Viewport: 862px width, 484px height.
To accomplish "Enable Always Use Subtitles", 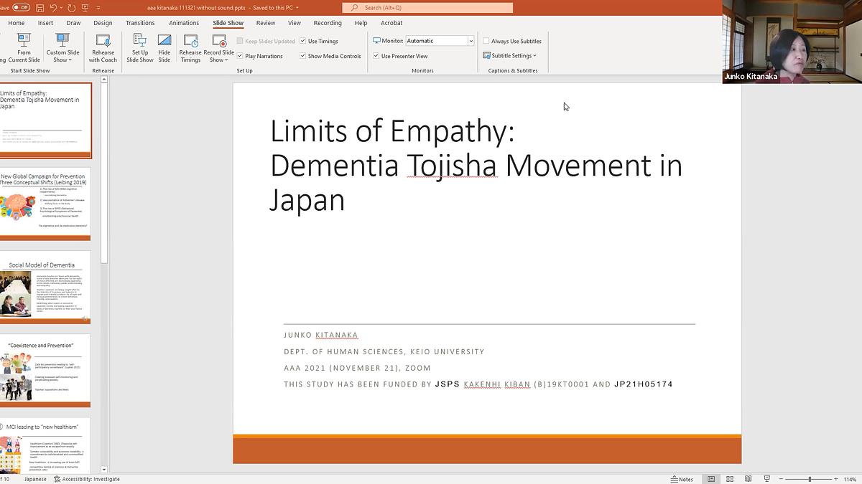I will pos(486,41).
